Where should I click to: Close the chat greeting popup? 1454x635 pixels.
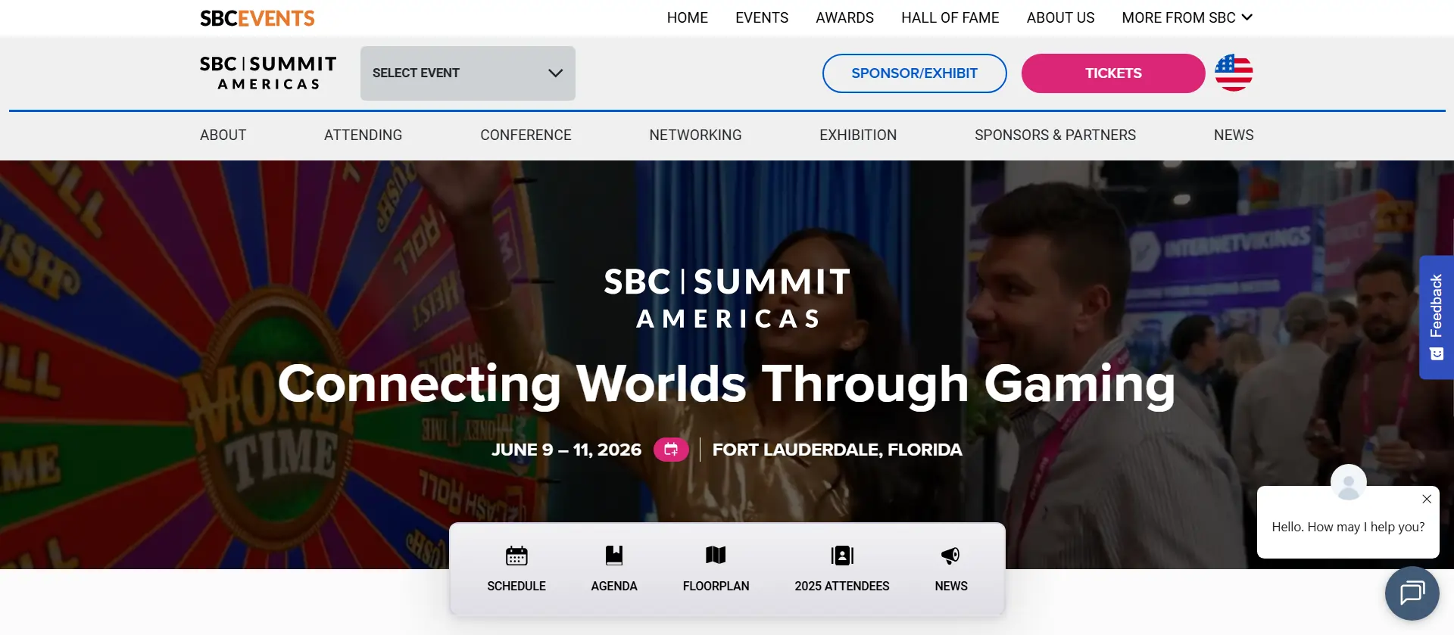pyautogui.click(x=1427, y=499)
